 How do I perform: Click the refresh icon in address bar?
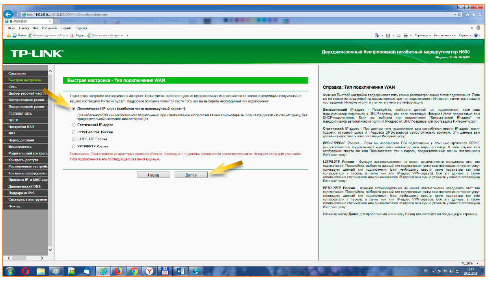pyautogui.click(x=460, y=15)
